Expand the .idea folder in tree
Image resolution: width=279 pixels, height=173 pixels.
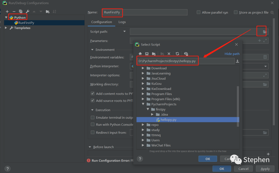coord(152,114)
